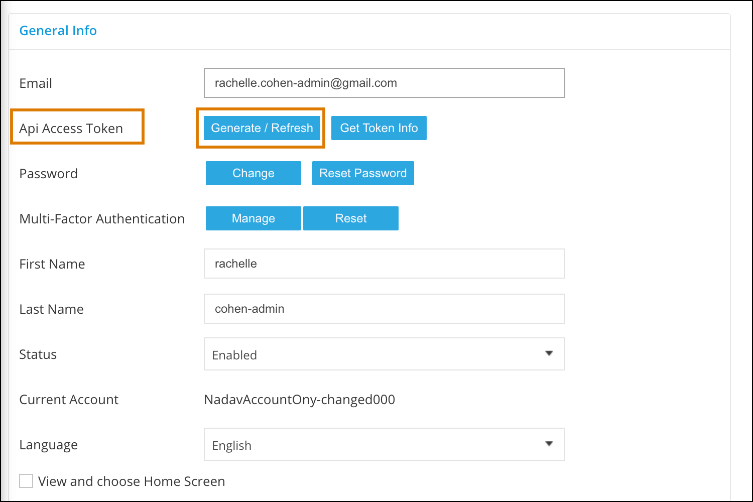Open the Language dropdown showing English
The width and height of the screenshot is (753, 502).
(x=384, y=444)
